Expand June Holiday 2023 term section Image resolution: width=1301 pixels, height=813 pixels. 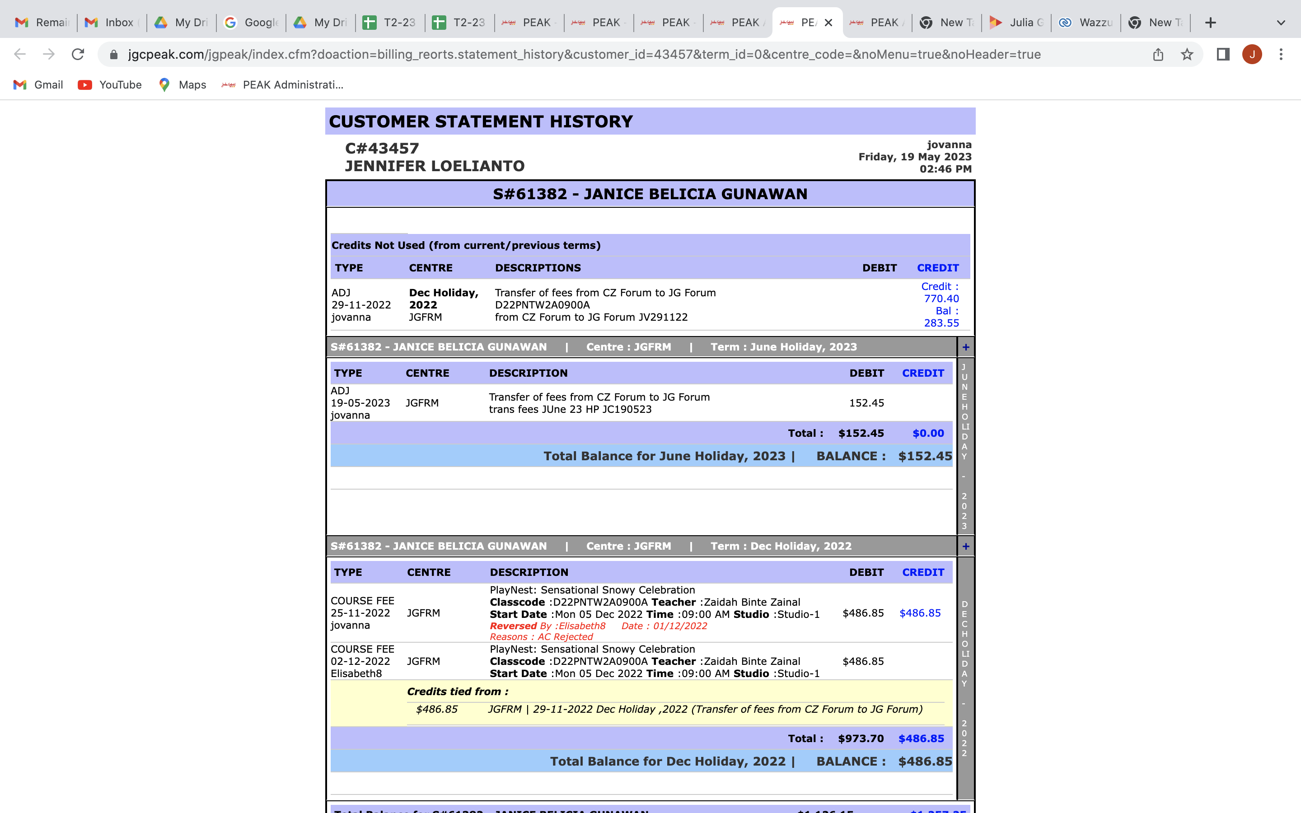[x=965, y=347]
